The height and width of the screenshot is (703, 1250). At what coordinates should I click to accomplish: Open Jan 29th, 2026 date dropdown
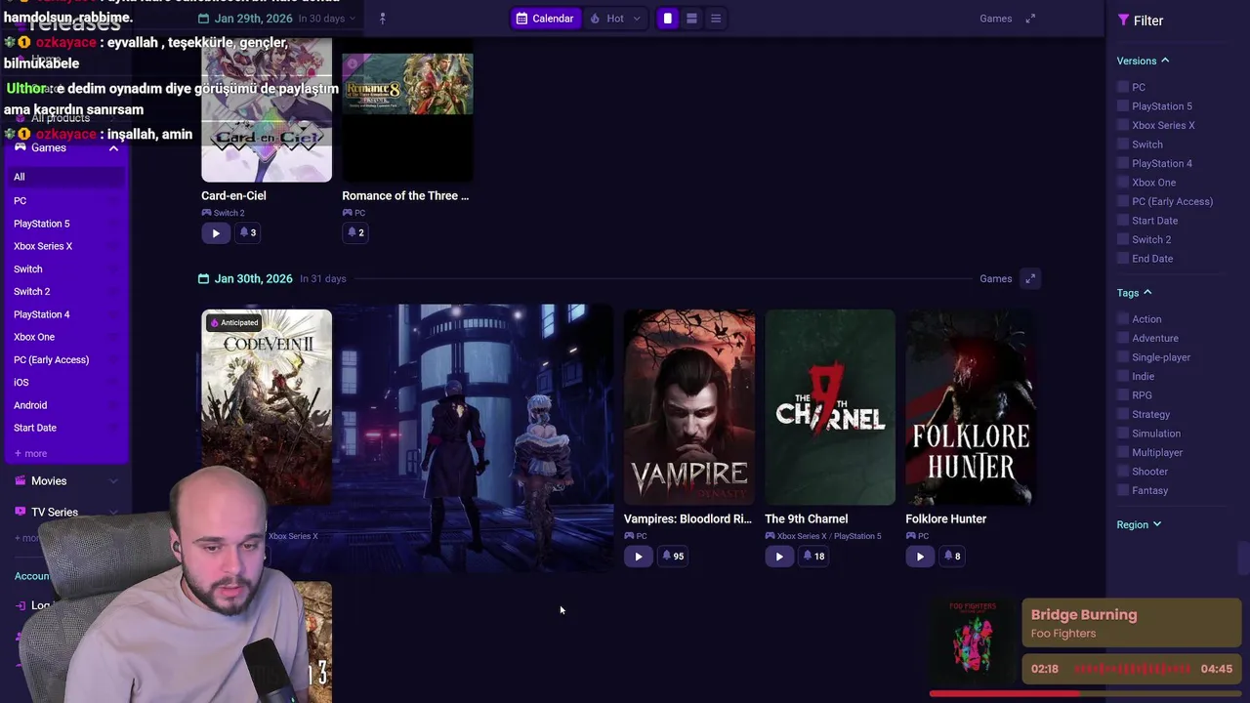click(277, 19)
